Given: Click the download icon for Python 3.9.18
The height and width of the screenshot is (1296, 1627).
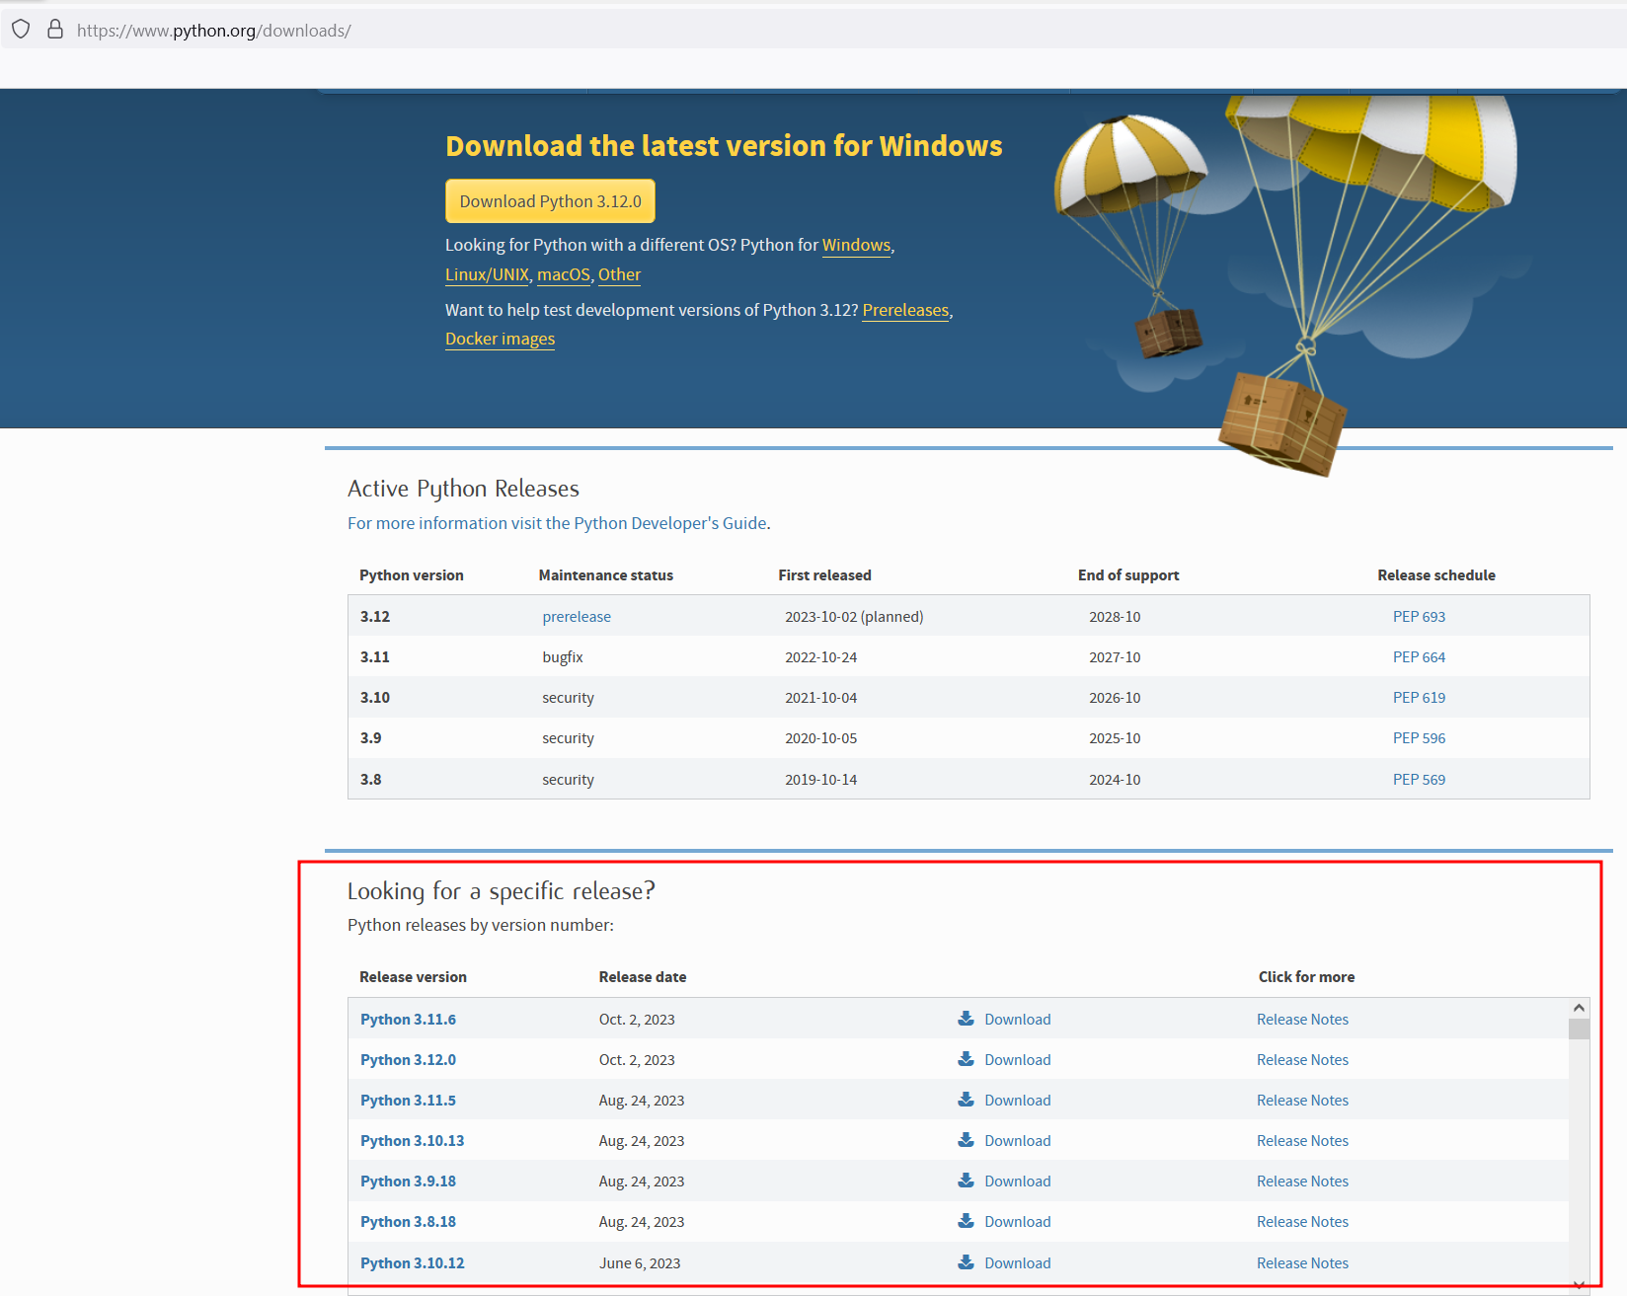Looking at the screenshot, I should [967, 1181].
